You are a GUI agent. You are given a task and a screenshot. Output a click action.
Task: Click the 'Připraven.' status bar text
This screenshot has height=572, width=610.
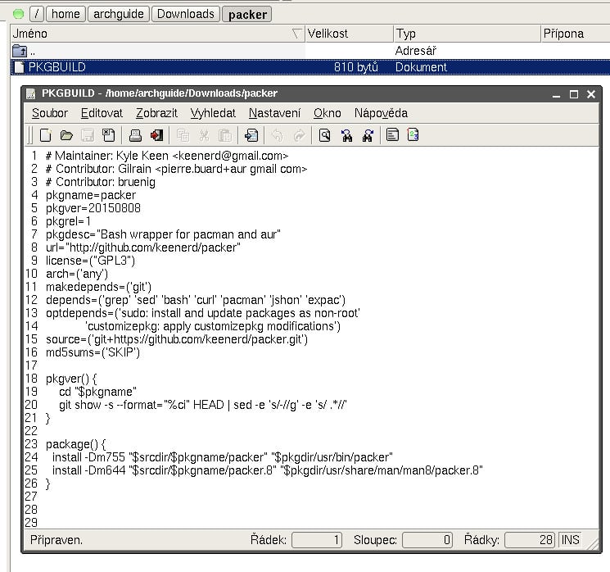56,541
